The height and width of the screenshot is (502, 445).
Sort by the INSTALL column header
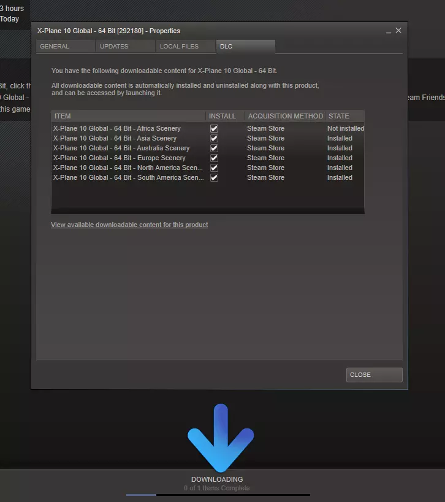point(225,116)
